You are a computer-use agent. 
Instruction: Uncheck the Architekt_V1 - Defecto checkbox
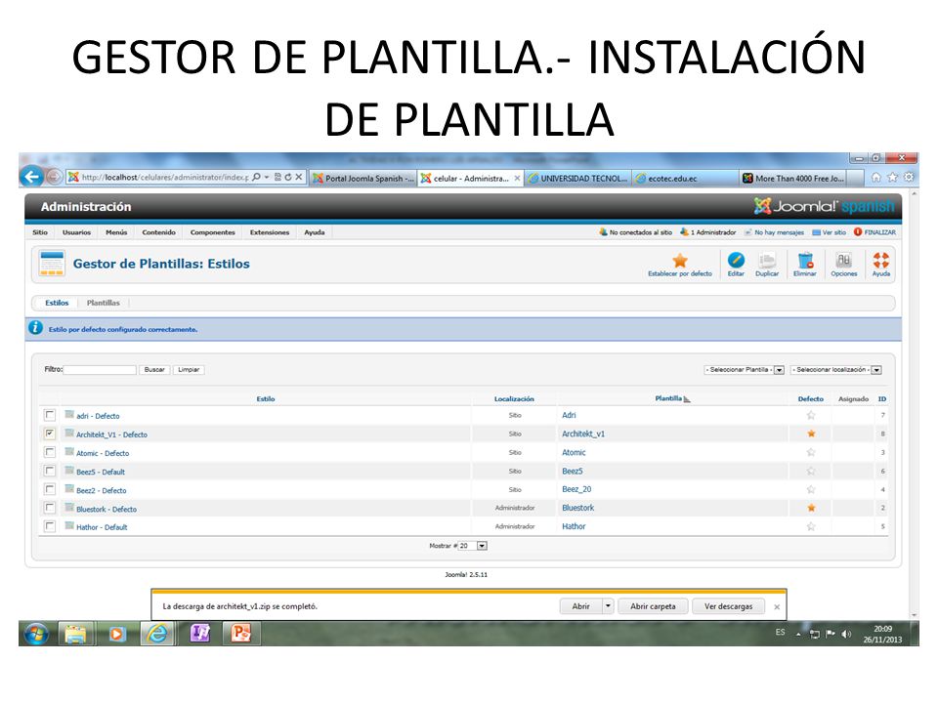pos(50,434)
